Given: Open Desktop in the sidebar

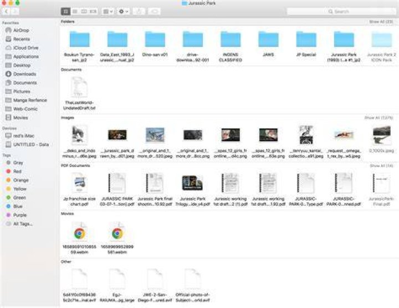Looking at the screenshot, I should tap(22, 65).
